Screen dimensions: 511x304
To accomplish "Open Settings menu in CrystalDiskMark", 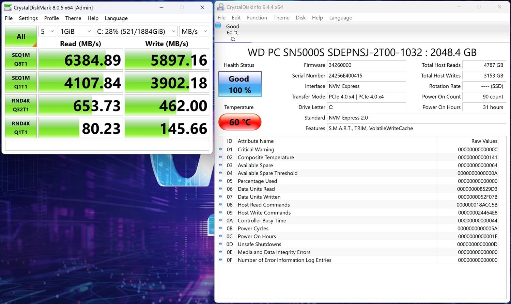I will (x=28, y=18).
